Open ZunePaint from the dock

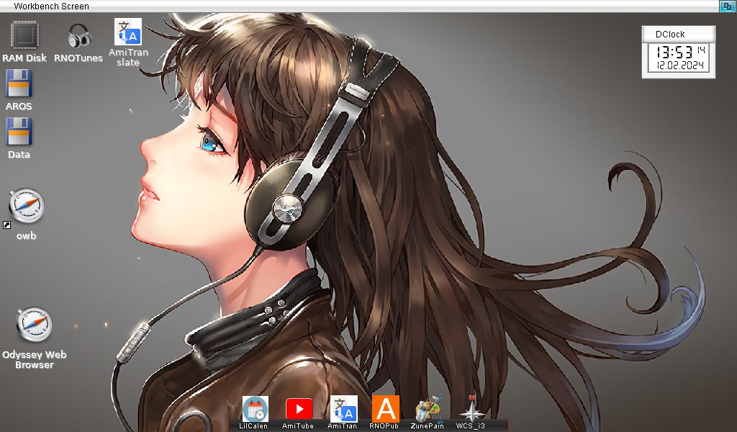tap(428, 409)
